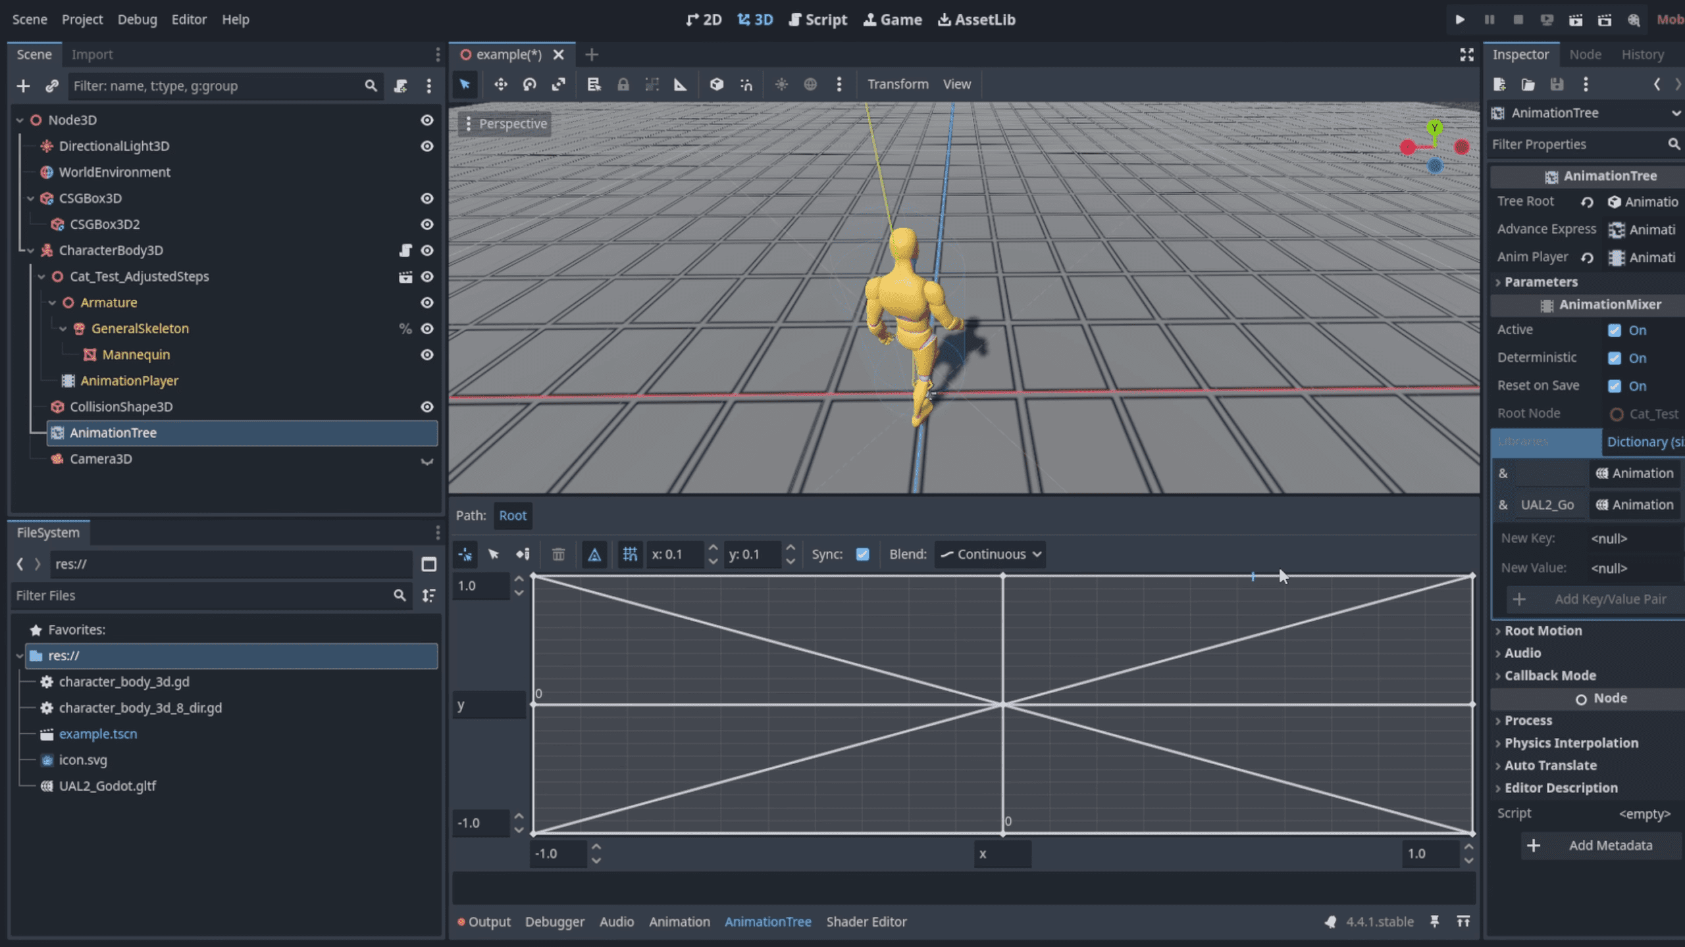Delete the selected blend space point
The height and width of the screenshot is (947, 1685).
(559, 554)
